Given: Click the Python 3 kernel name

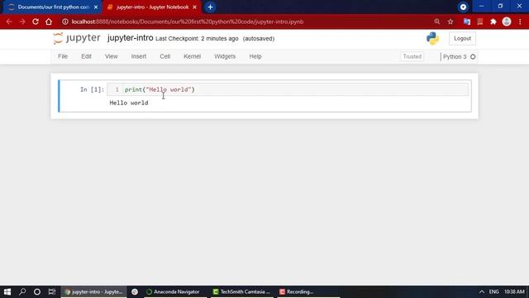Looking at the screenshot, I should tap(455, 57).
